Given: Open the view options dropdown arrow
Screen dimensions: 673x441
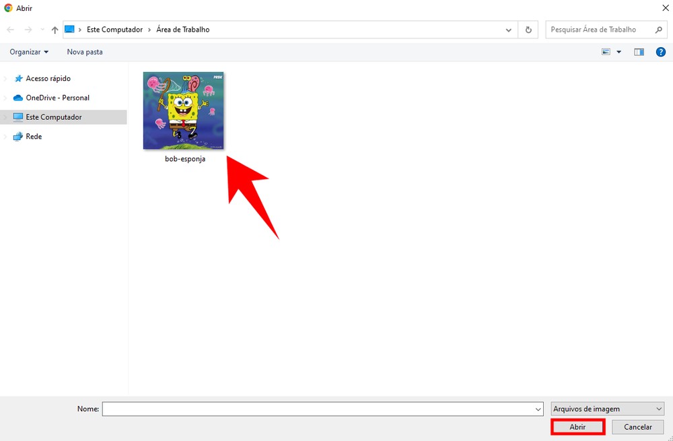Looking at the screenshot, I should coord(619,52).
